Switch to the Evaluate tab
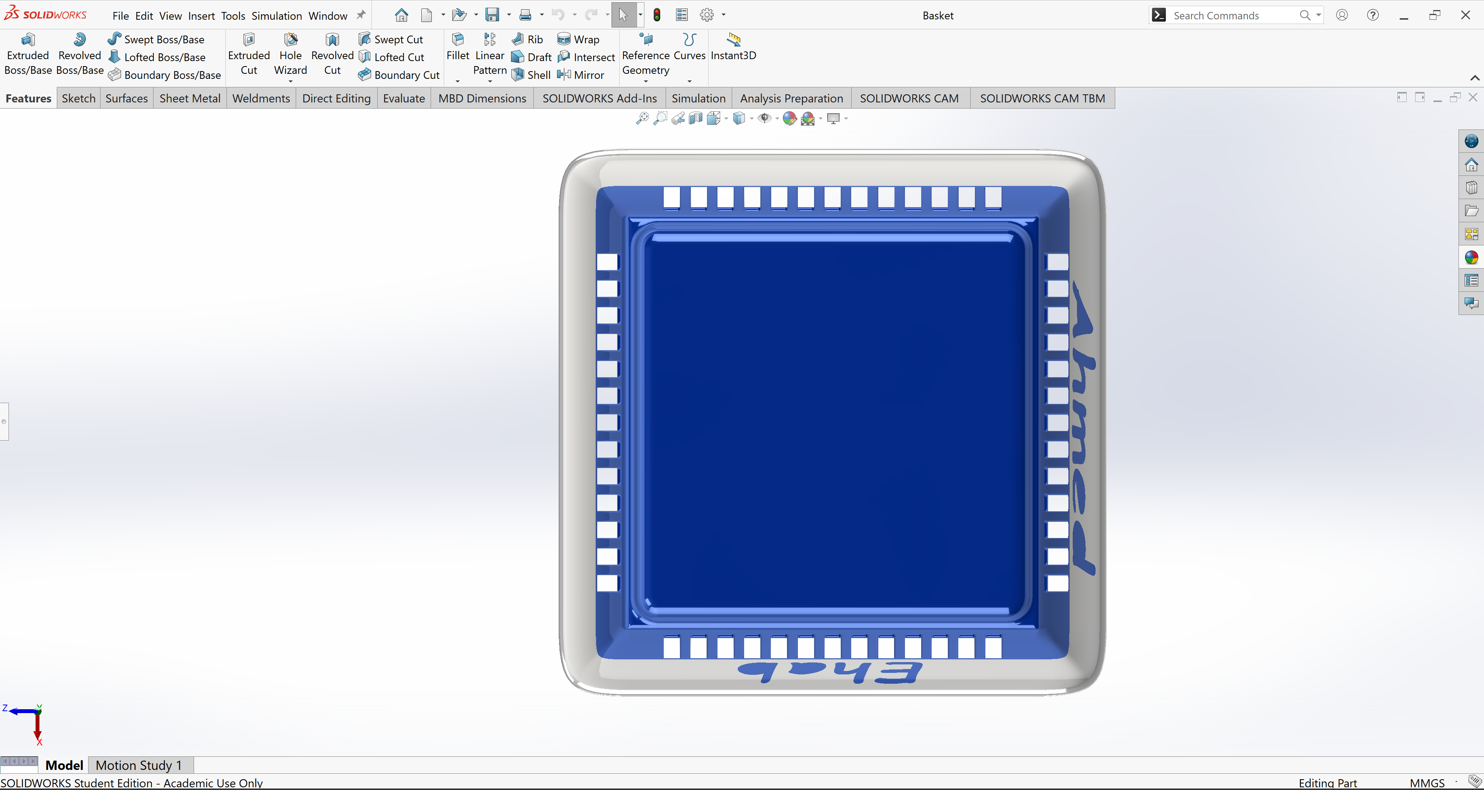 pyautogui.click(x=404, y=98)
